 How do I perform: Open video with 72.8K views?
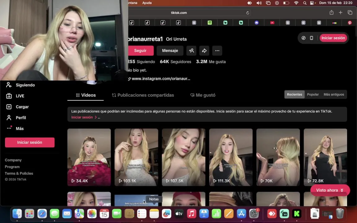point(325,157)
